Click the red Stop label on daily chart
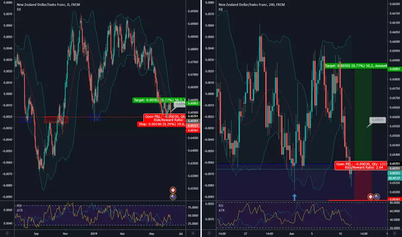Screen dimensions: 402x237 pyautogui.click(x=161, y=124)
